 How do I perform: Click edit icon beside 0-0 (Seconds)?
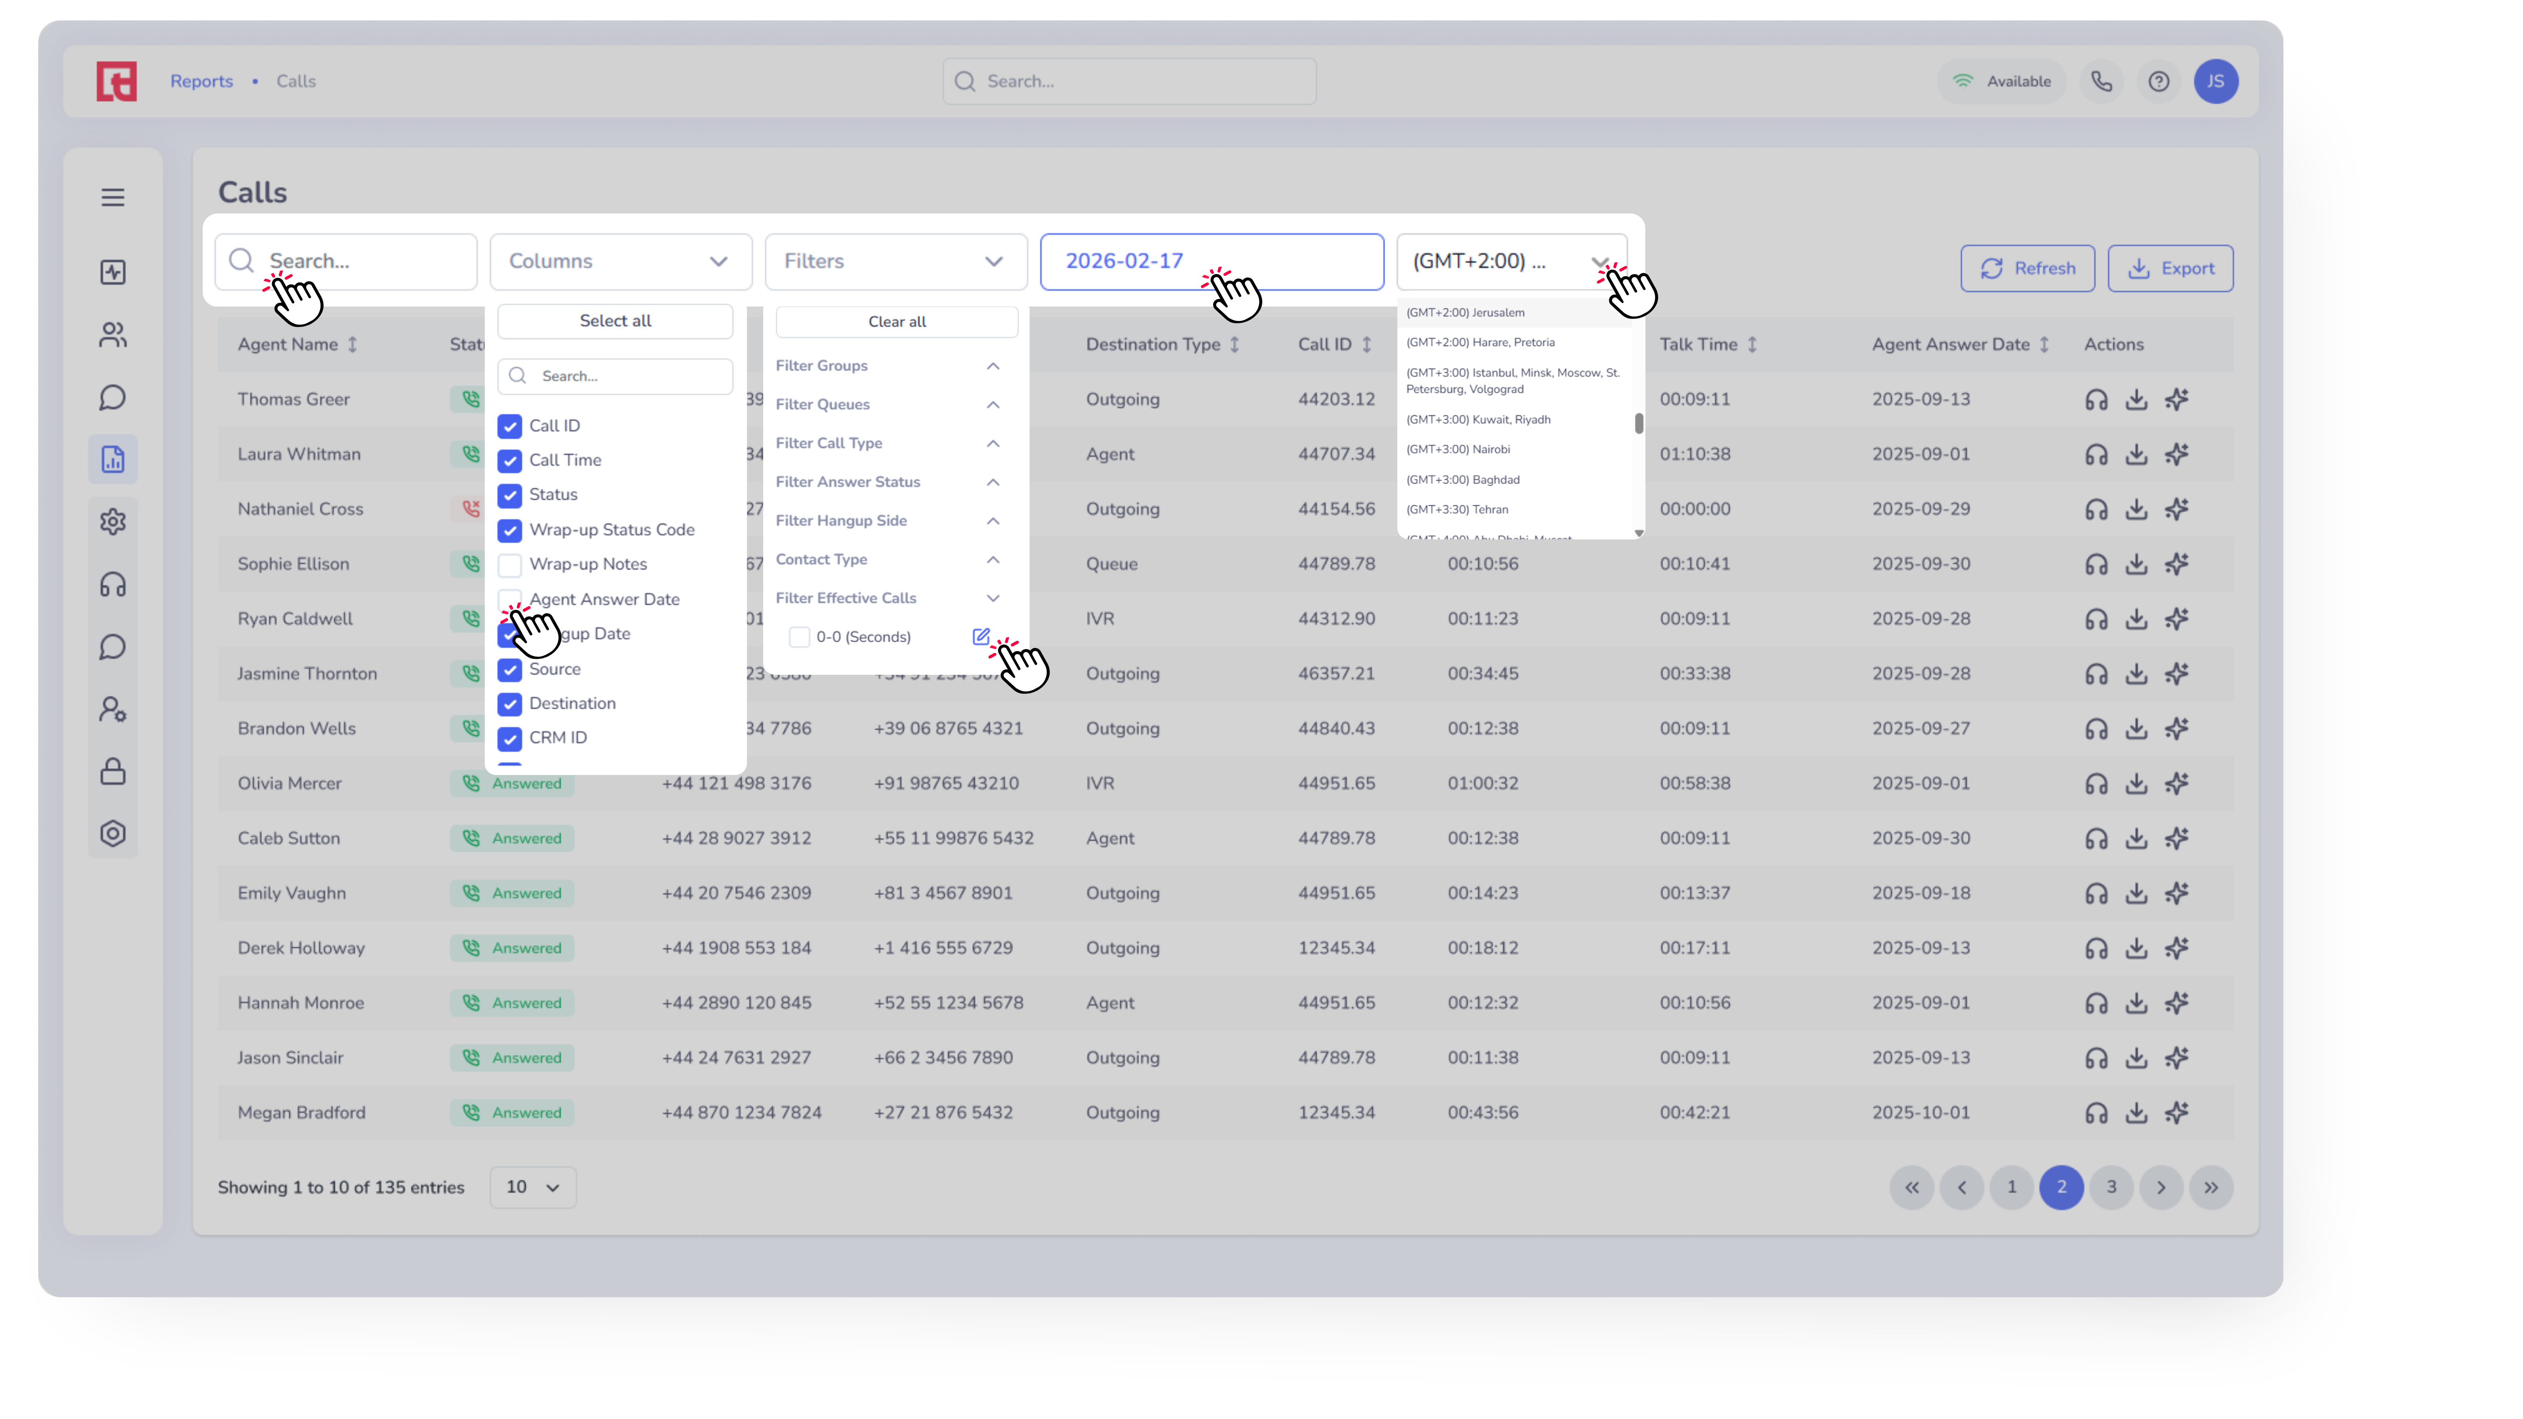981,637
